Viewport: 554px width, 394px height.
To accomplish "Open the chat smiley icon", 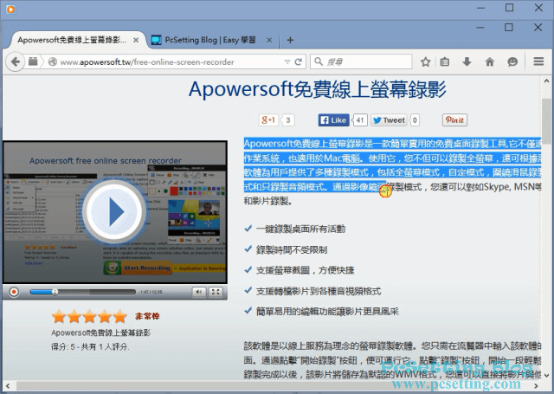I will pos(512,61).
